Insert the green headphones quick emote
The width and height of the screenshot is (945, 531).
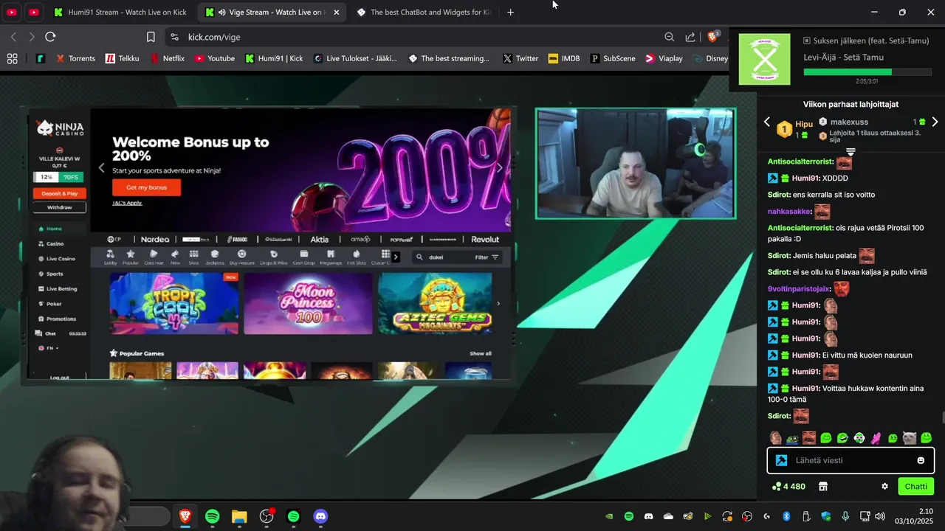[859, 438]
